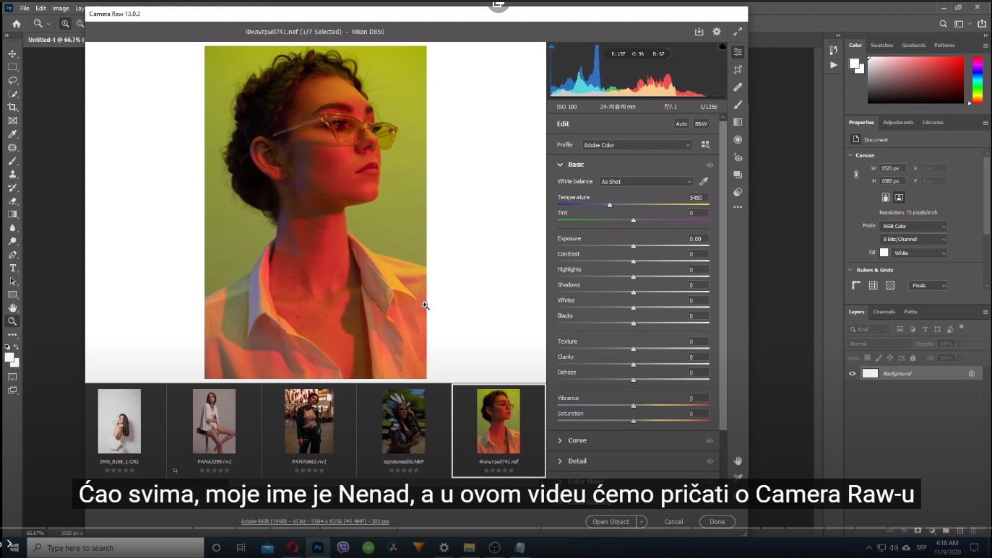The image size is (992, 558).
Task: Open the Profile Adobe Color dropdown
Action: pyautogui.click(x=637, y=145)
